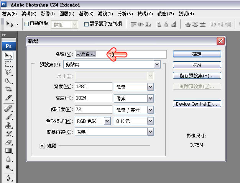Open the RGB 色彩 color mode dropdown

pos(107,121)
